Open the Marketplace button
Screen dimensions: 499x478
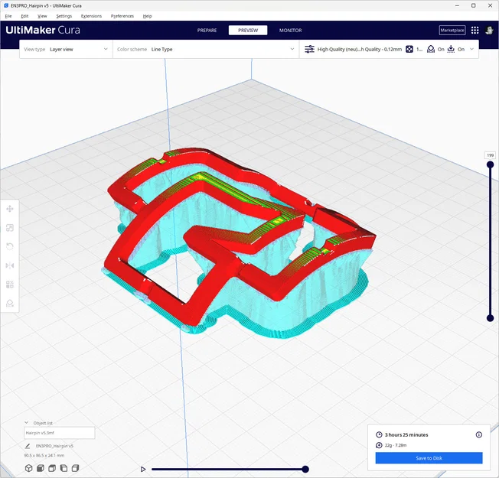452,31
